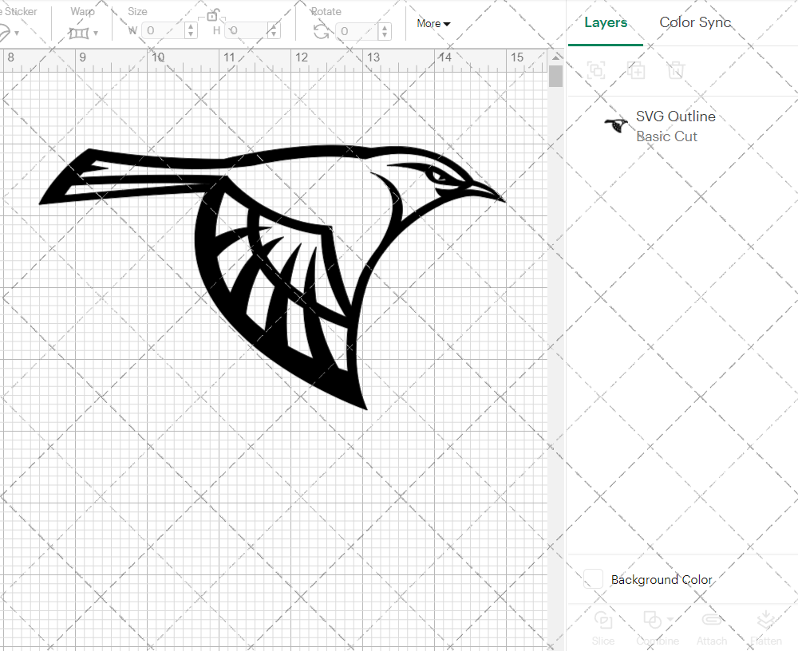Switch to the Color Sync tab

(695, 22)
